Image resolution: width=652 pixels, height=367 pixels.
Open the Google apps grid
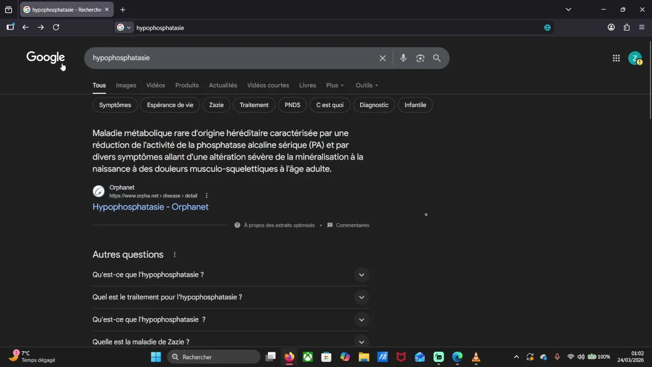click(x=616, y=58)
